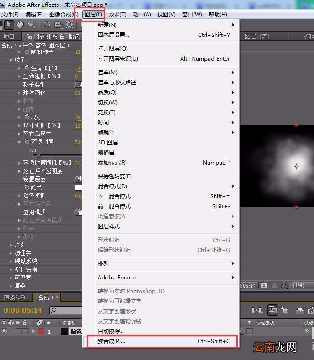Select the Unified Camera tool
Image resolution: width=314 pixels, height=360 pixels.
click(58, 25)
